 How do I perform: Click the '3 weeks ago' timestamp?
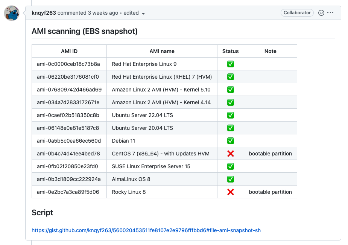[x=103, y=13]
